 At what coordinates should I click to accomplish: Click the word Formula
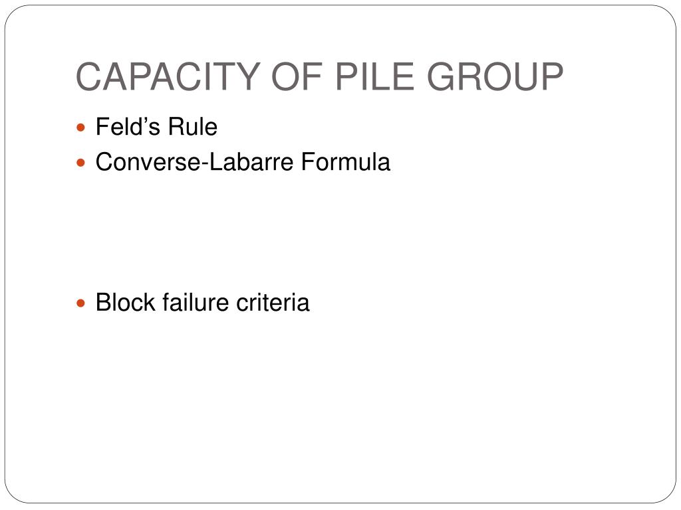click(346, 162)
